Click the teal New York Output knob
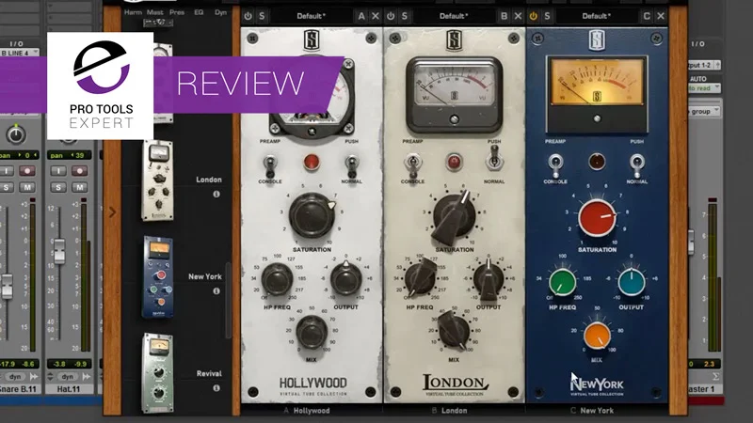The image size is (753, 423). click(632, 283)
